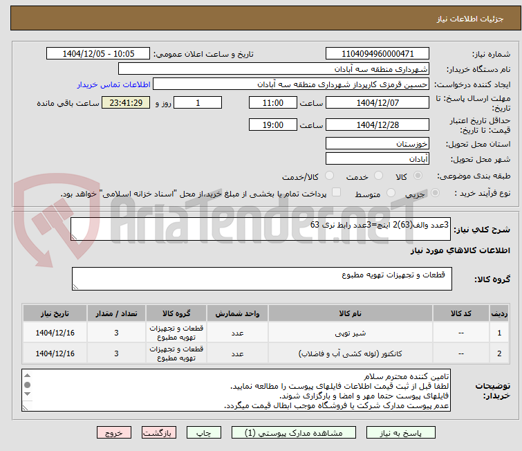Click the 'بازگشت' back button
522x451 pixels.
[158, 433]
